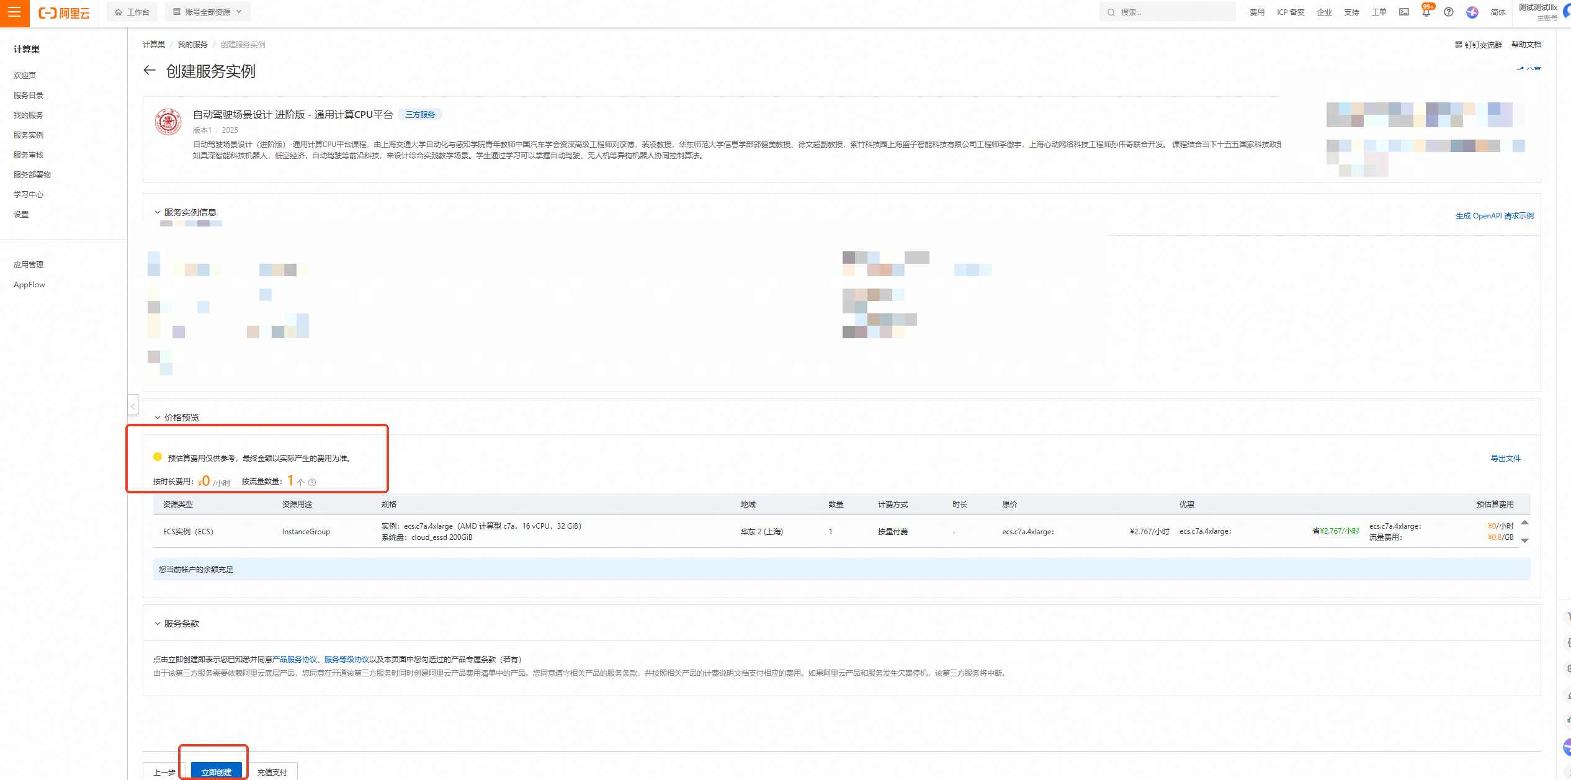Open notifications bell with 99+ badge
The height and width of the screenshot is (780, 1571).
[x=1426, y=12]
